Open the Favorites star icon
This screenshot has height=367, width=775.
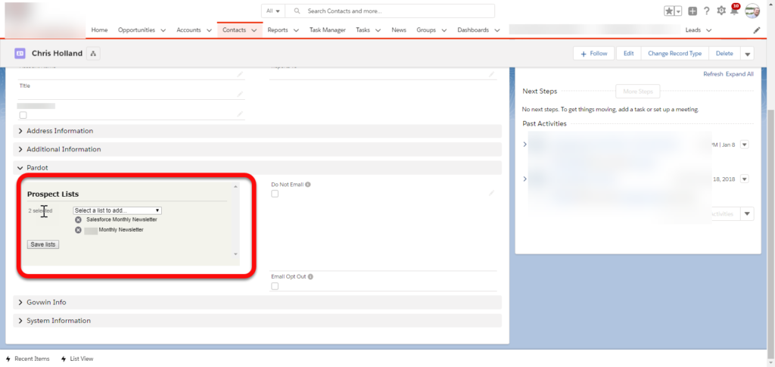669,11
